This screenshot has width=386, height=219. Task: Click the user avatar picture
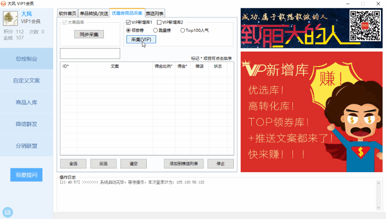point(10,18)
